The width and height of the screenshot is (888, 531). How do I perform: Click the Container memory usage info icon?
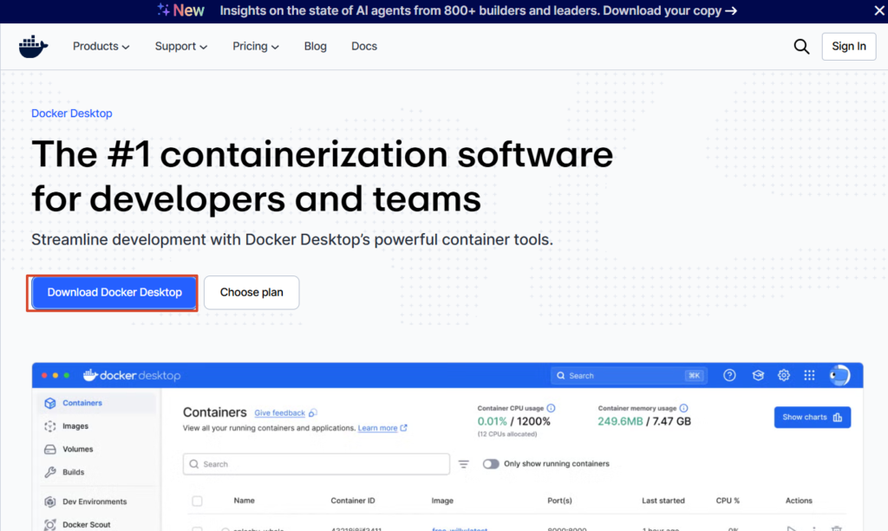click(x=683, y=408)
